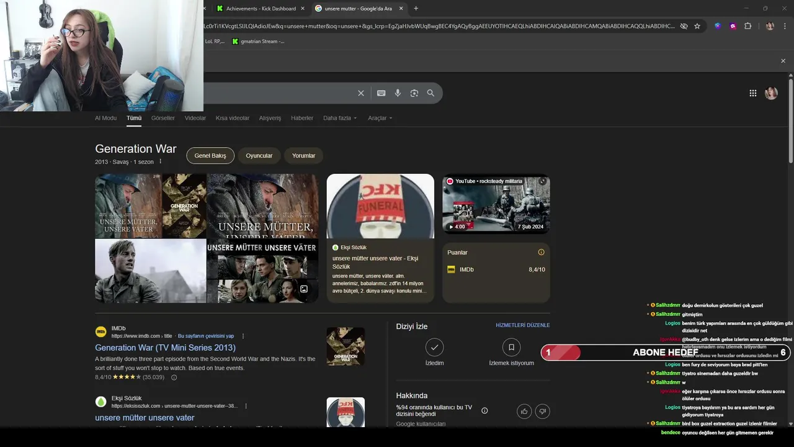Click the browser address bar URL
Viewport: 794px width, 447px height.
[439, 26]
